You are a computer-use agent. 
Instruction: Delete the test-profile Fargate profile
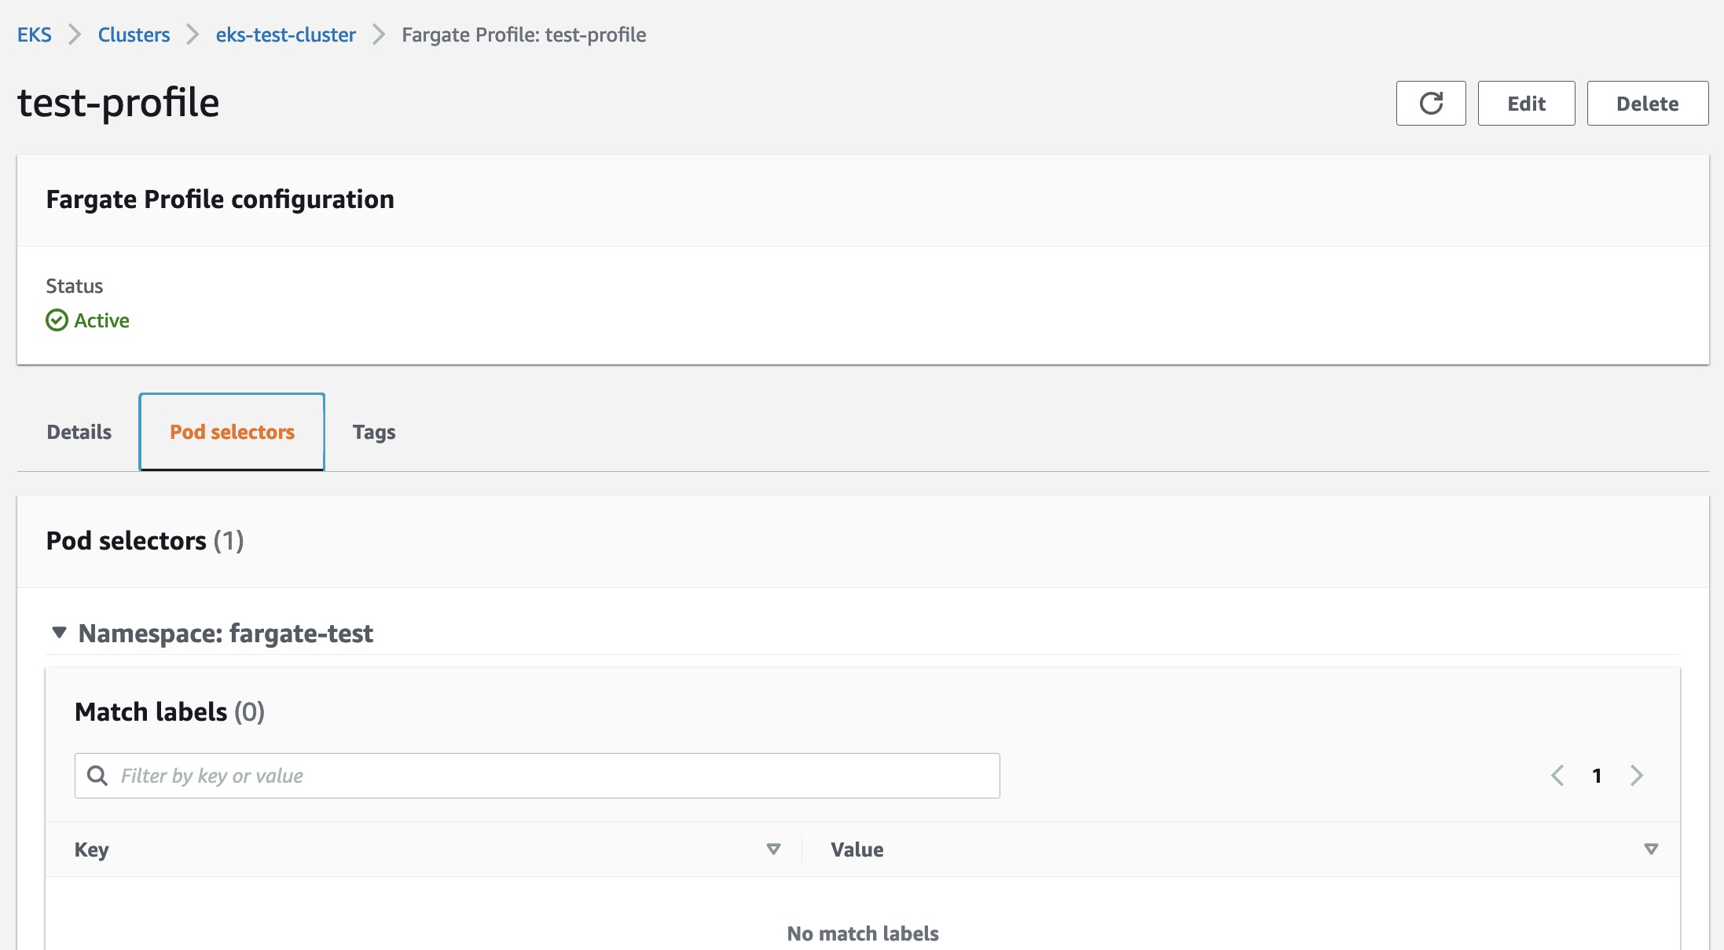(x=1648, y=103)
